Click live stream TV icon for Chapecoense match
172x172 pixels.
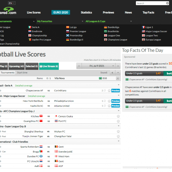(109, 91)
